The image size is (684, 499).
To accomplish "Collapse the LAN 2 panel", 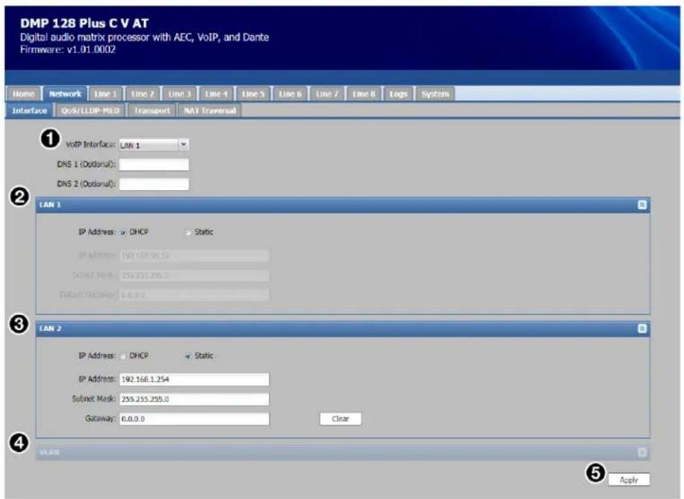I will [x=642, y=328].
